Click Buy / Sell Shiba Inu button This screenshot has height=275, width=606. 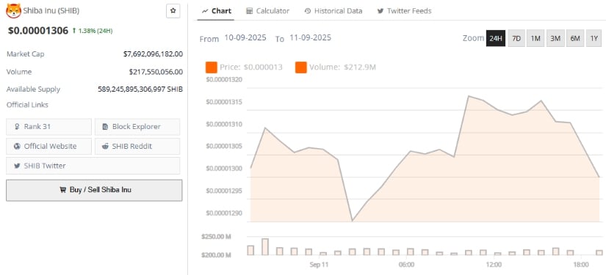point(94,190)
